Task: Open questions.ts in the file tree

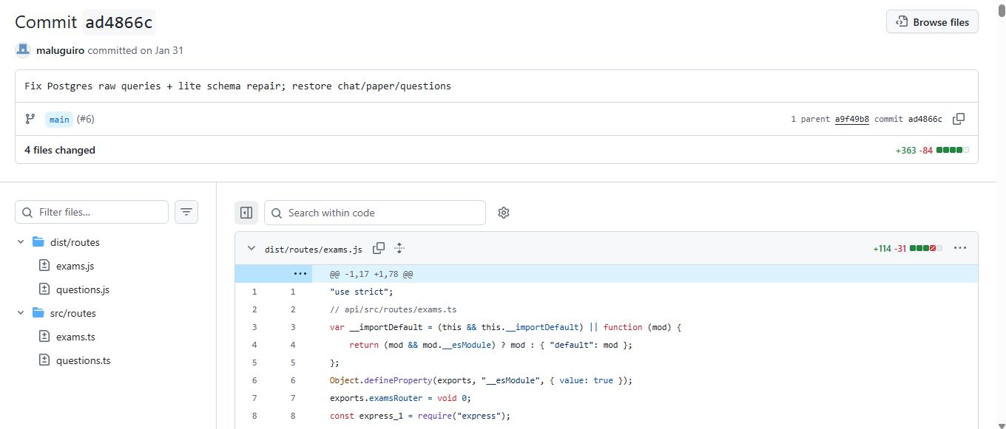Action: point(84,360)
